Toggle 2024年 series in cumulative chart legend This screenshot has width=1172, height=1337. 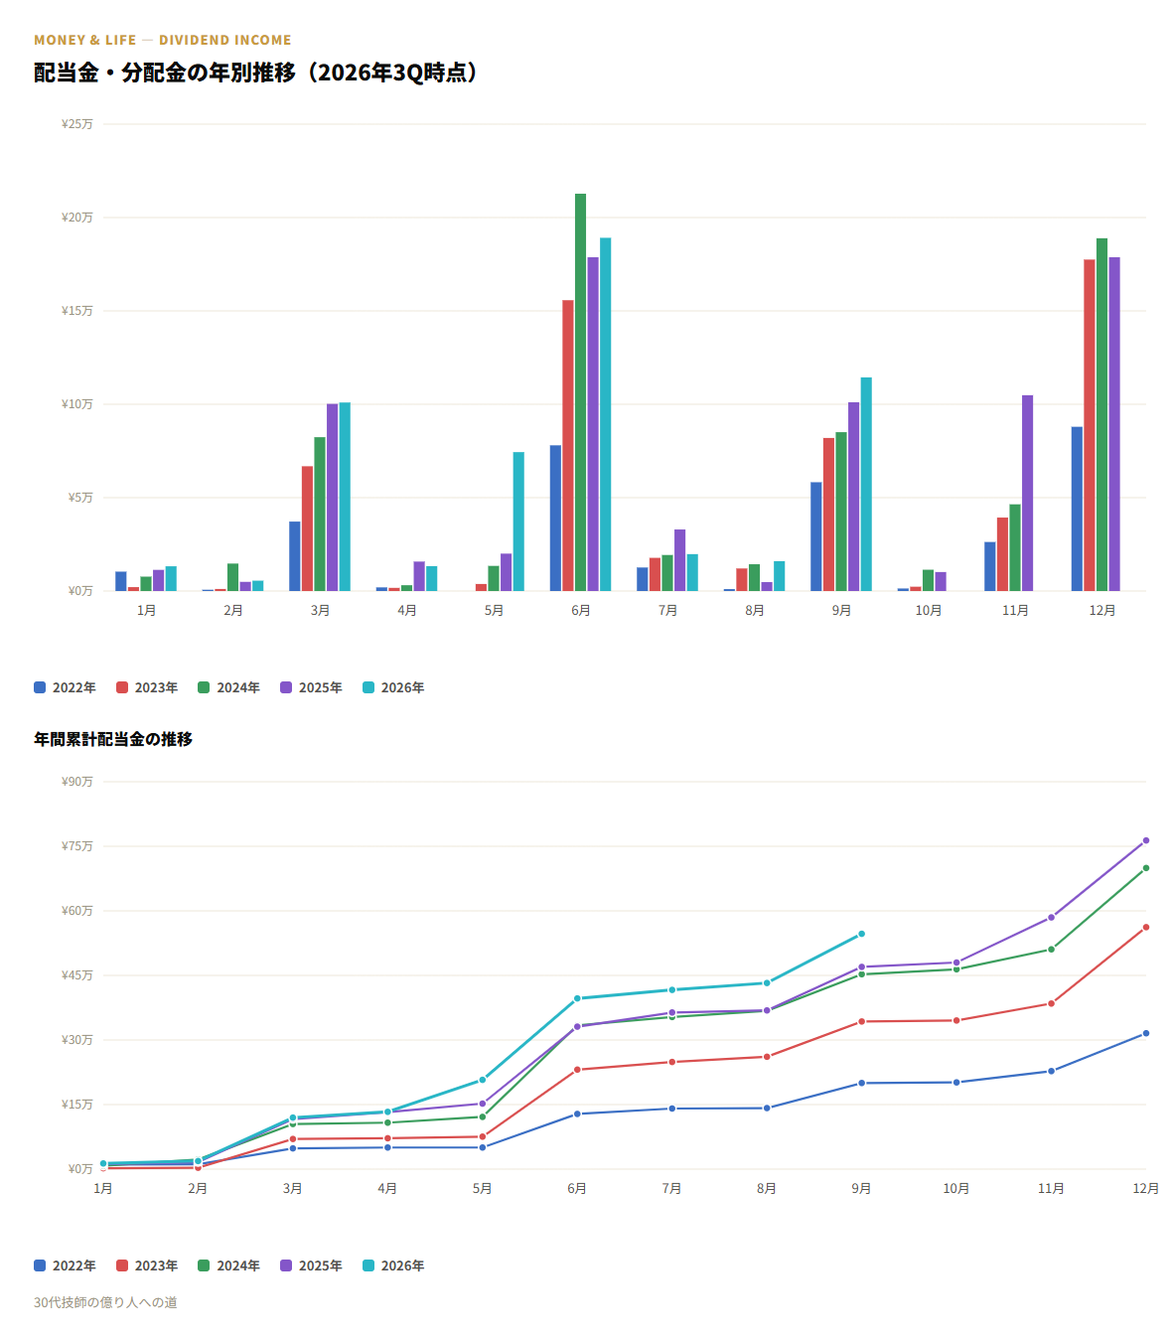[x=229, y=1265]
